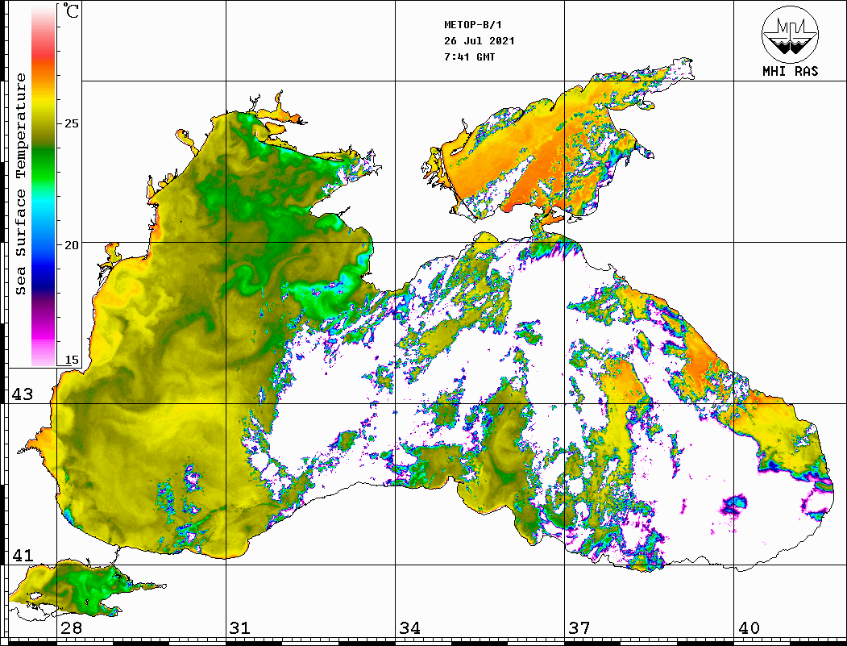Click the MHI RAS text label
Image resolution: width=847 pixels, height=646 pixels.
pyautogui.click(x=790, y=72)
